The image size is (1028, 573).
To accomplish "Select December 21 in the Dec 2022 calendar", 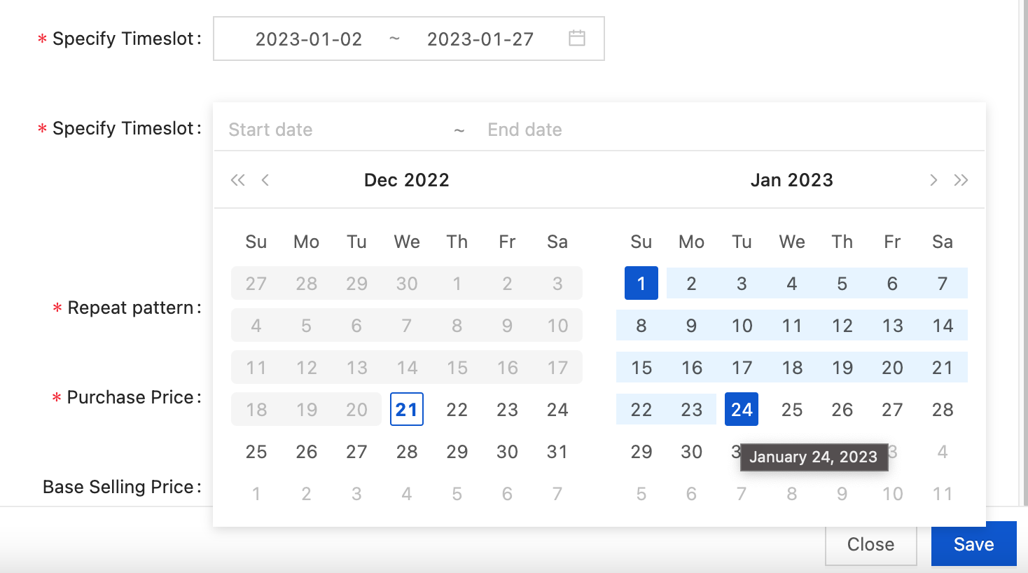I will 406,409.
